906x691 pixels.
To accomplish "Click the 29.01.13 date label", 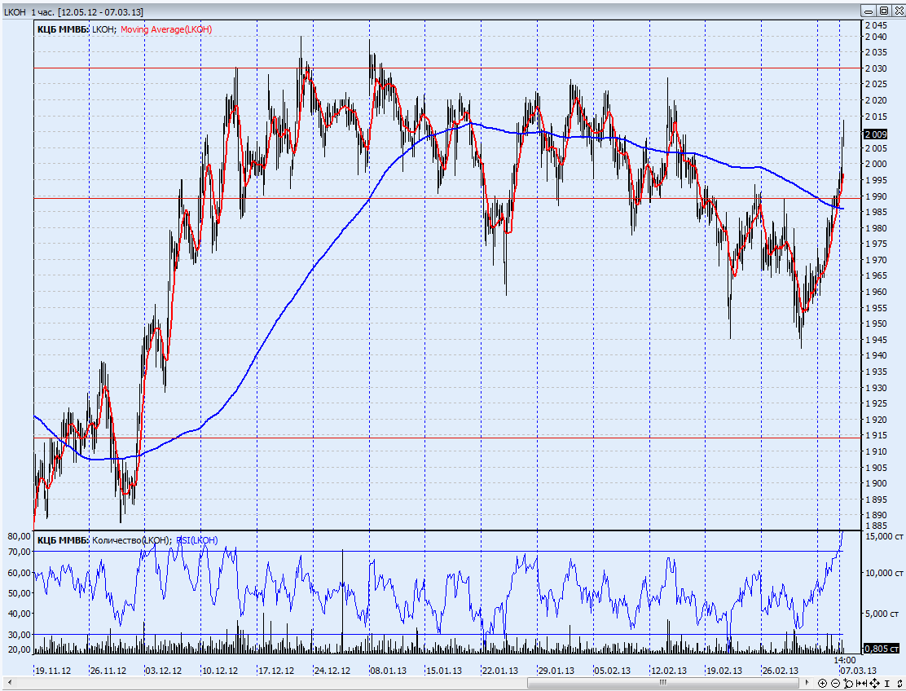I will (556, 671).
